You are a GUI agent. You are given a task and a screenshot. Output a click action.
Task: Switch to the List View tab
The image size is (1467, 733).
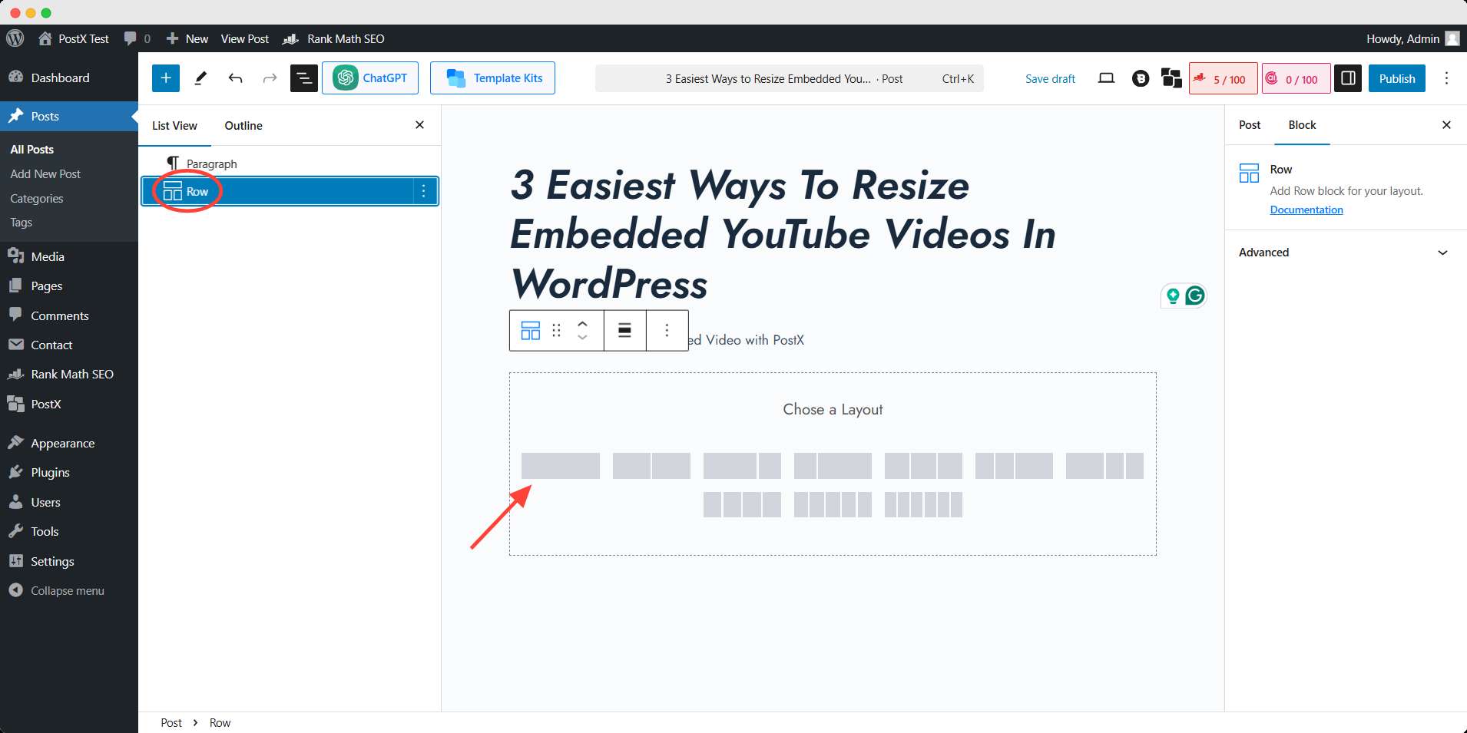coord(174,126)
